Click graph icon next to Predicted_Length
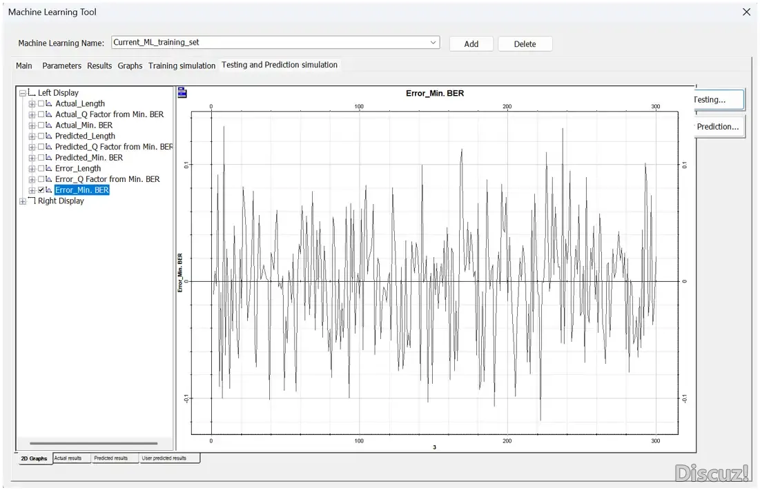Screen dimensions: 760x490 (49, 136)
